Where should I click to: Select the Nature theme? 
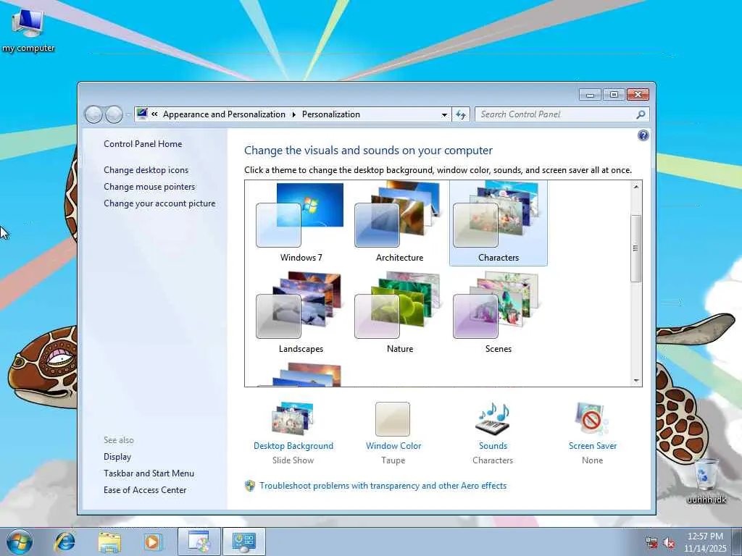[399, 313]
